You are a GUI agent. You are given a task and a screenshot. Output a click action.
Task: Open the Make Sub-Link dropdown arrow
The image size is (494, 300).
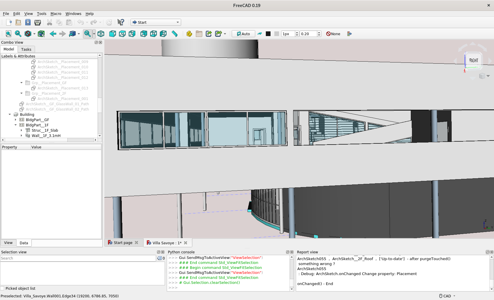pyautogui.click(x=225, y=34)
